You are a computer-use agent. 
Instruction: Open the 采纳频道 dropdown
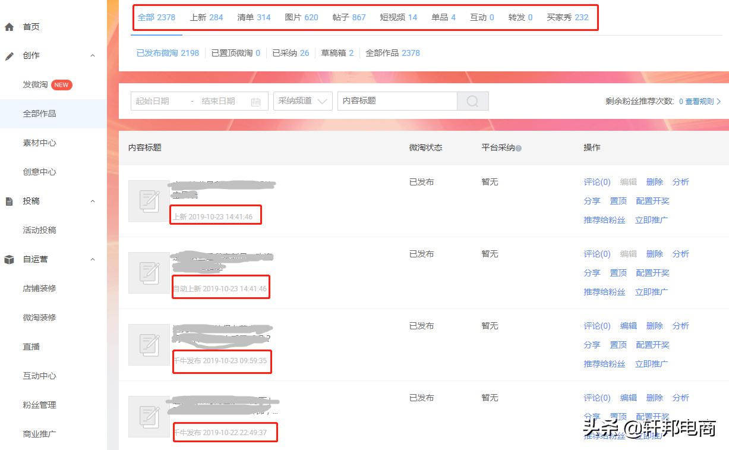click(x=302, y=101)
